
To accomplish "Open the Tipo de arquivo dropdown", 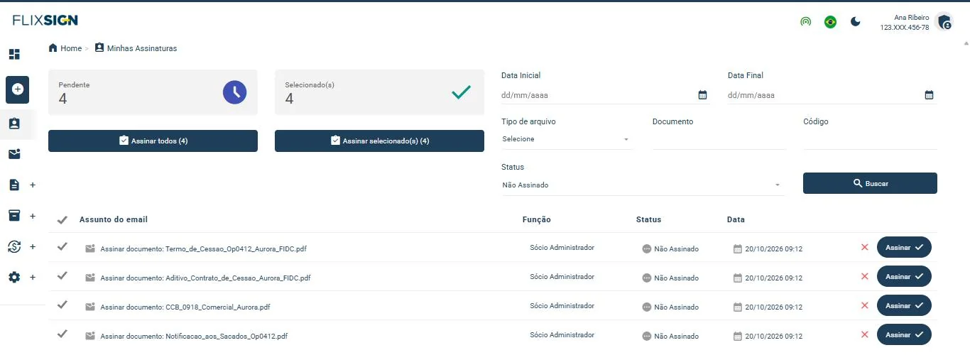I will pos(566,139).
